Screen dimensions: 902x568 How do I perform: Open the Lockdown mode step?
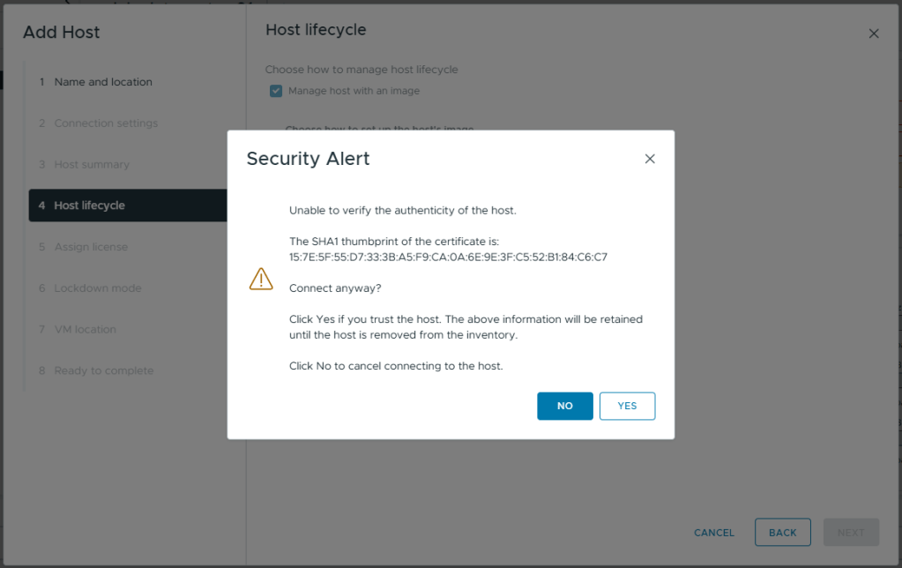[97, 288]
